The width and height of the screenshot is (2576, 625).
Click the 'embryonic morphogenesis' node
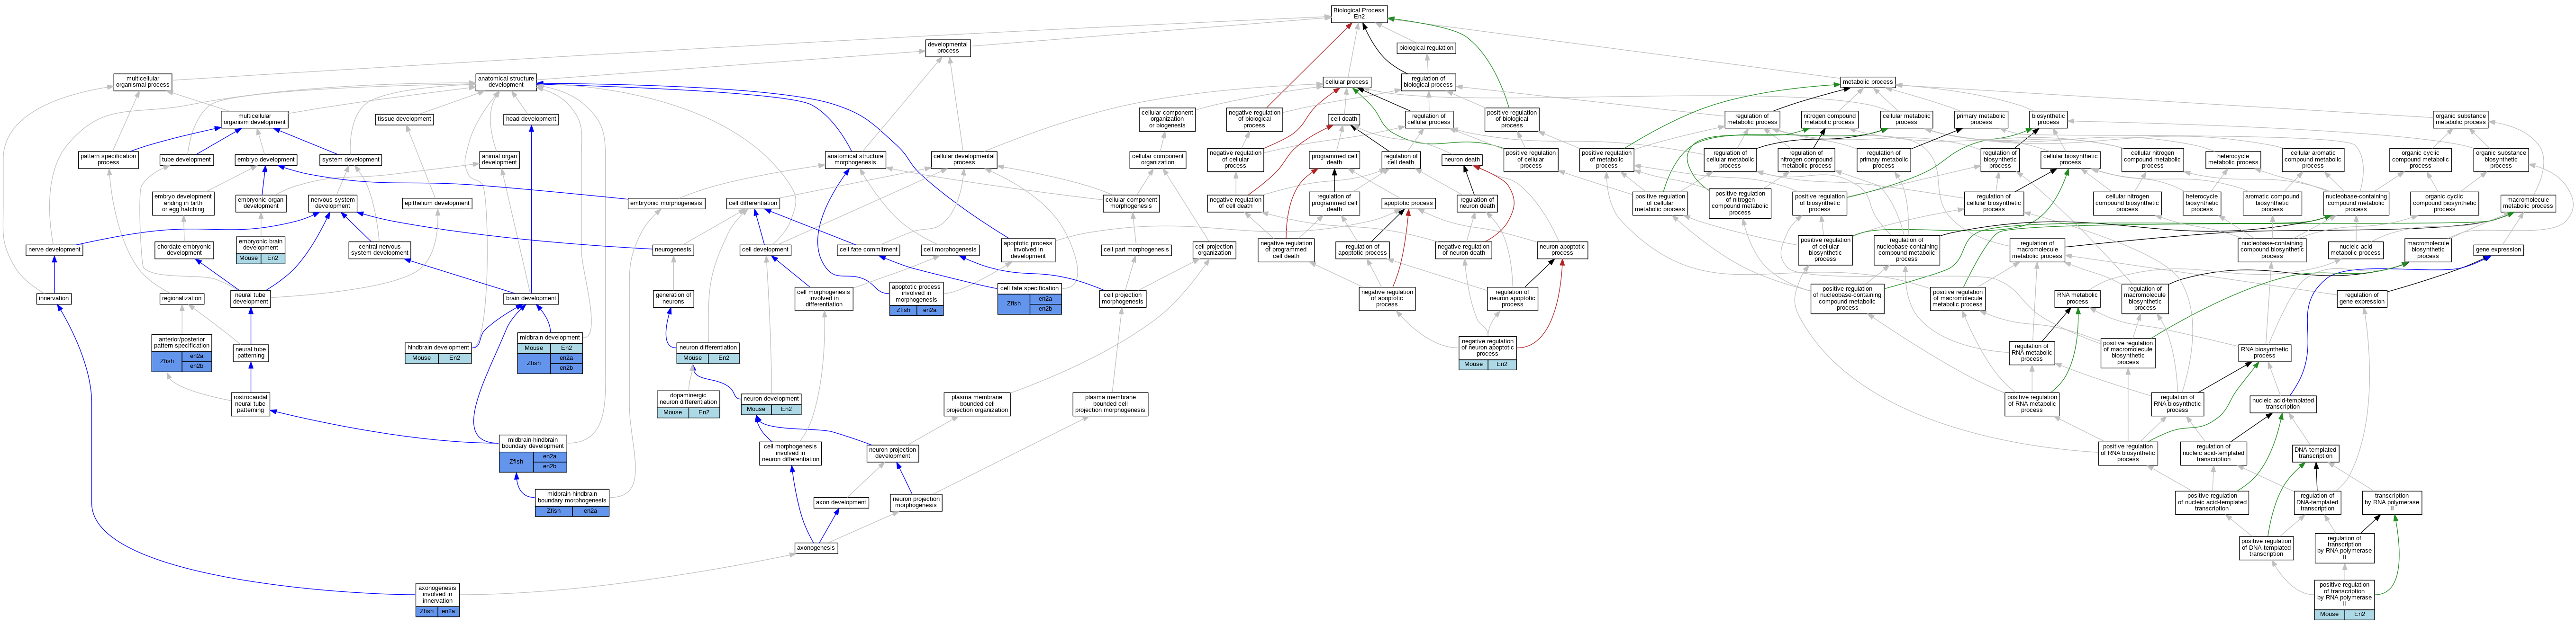(x=666, y=203)
